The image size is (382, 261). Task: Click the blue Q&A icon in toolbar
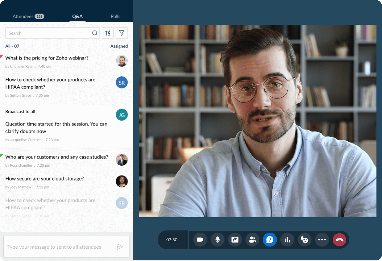(270, 240)
